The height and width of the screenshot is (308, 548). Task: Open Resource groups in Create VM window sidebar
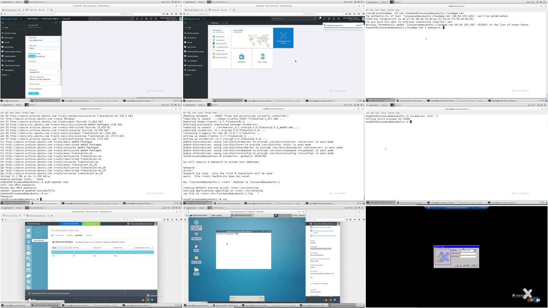9,33
